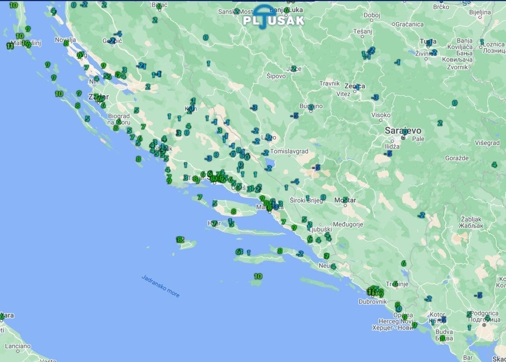This screenshot has width=506, height=362.
Task: Select the 4 marker east of Goražde
Action: (494, 165)
